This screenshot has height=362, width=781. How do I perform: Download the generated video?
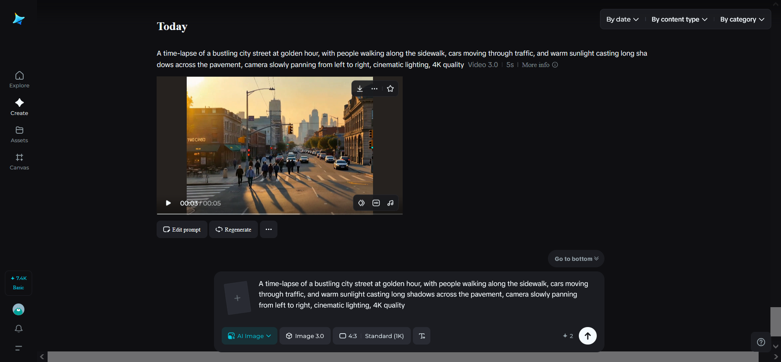(360, 89)
